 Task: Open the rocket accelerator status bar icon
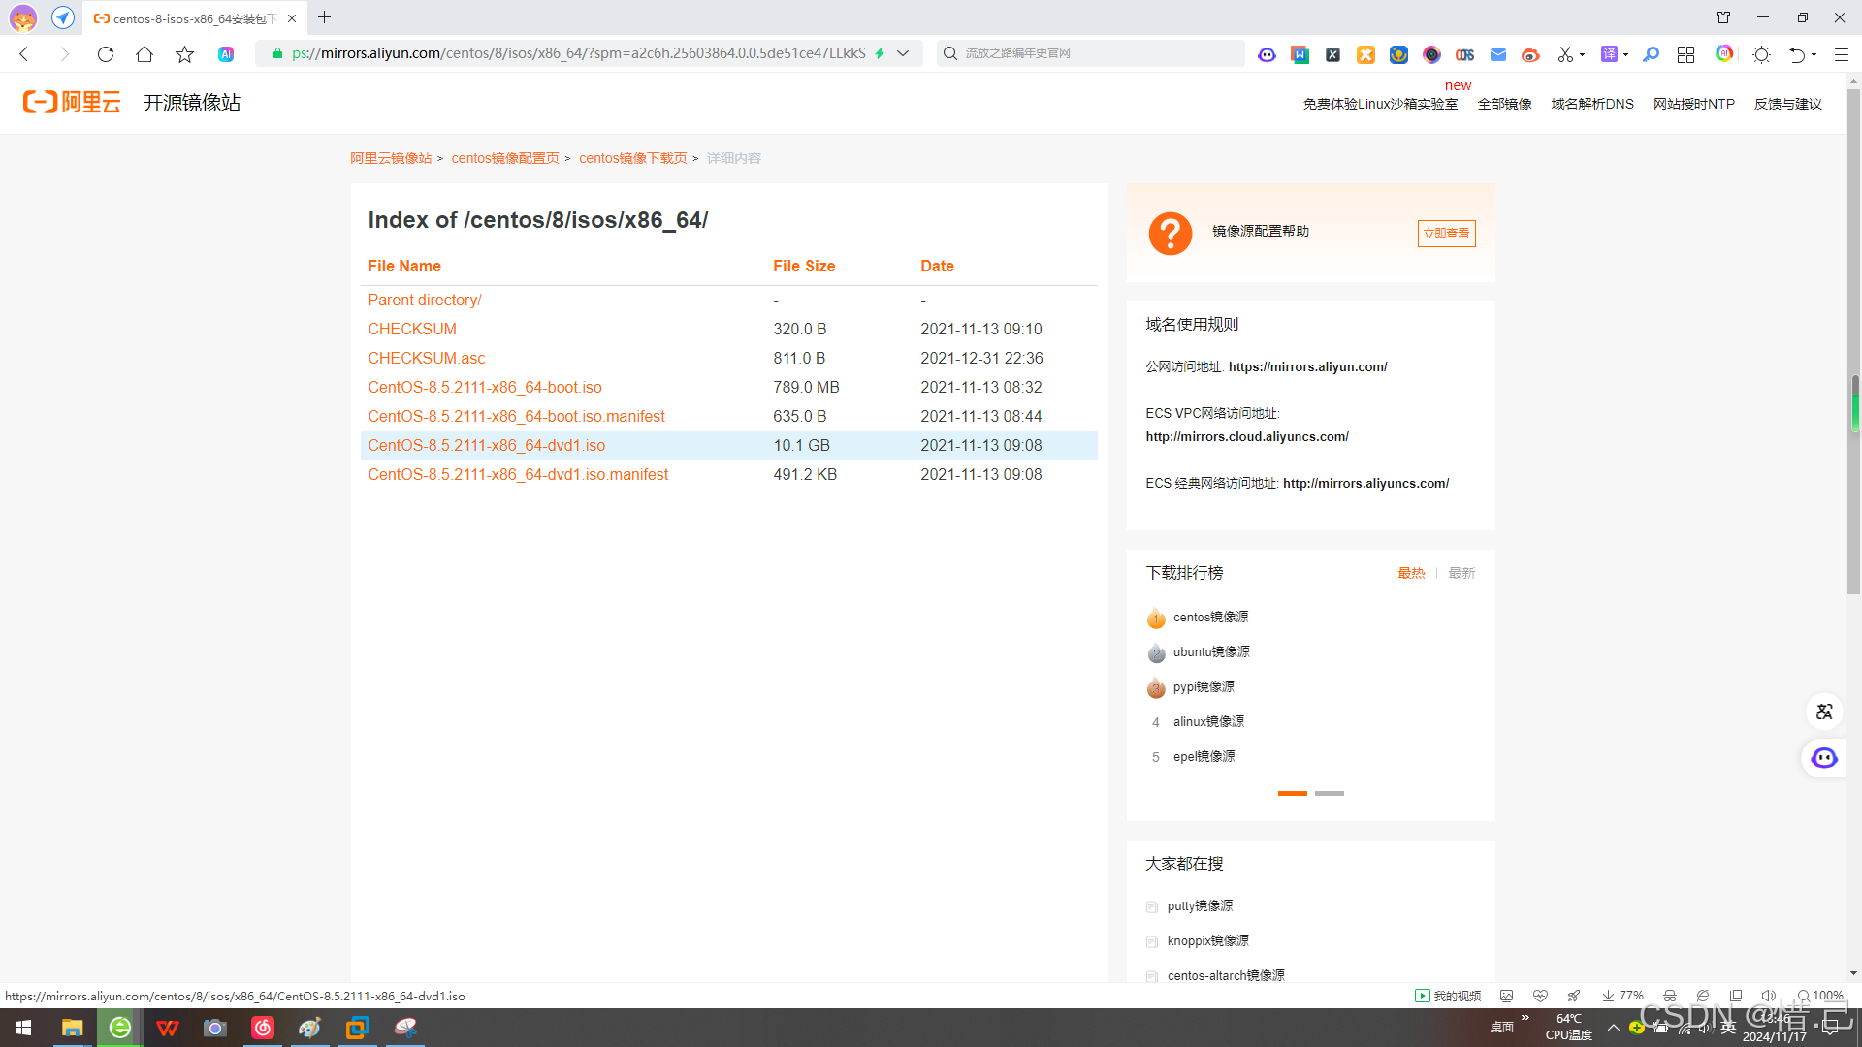[x=1574, y=996]
